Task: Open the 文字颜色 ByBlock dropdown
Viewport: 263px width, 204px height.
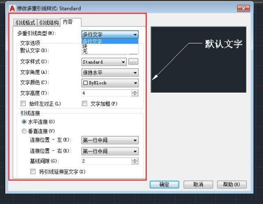Action: tap(110, 83)
